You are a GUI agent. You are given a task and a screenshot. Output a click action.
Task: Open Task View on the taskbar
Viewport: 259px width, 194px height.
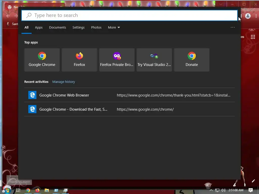click(x=18, y=190)
